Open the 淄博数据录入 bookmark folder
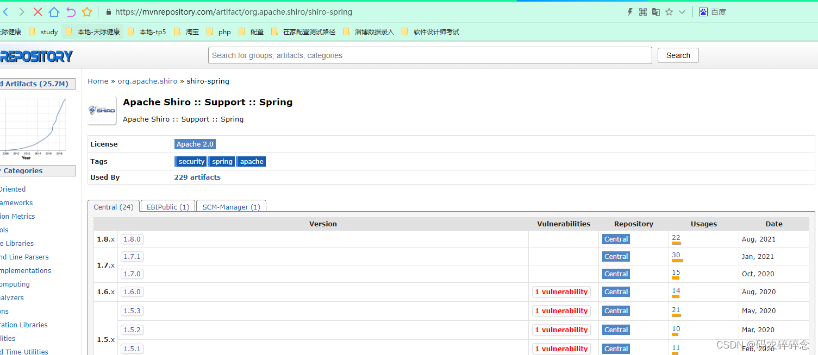 coord(369,32)
